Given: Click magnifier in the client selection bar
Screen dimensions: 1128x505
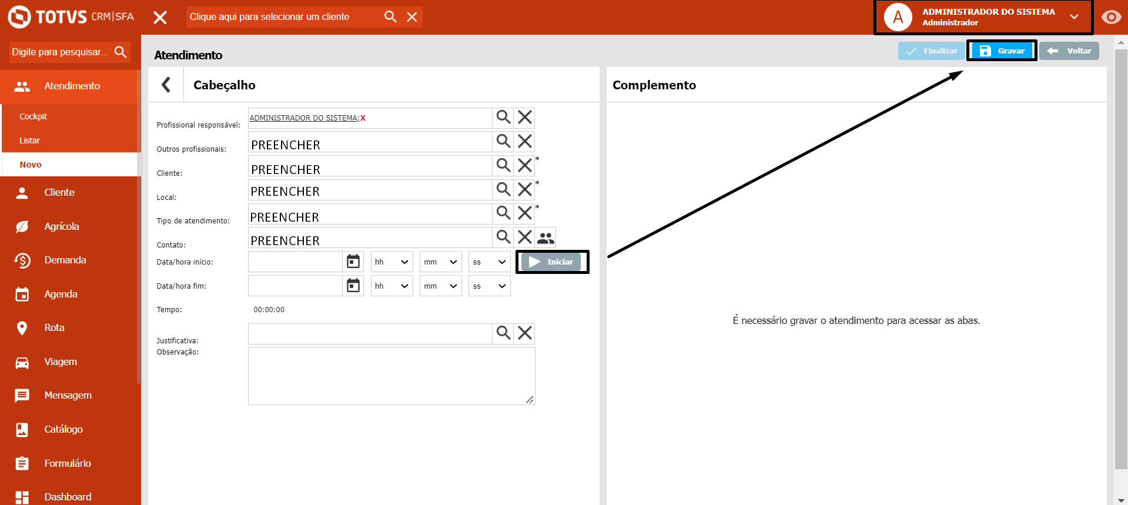Looking at the screenshot, I should pyautogui.click(x=390, y=16).
